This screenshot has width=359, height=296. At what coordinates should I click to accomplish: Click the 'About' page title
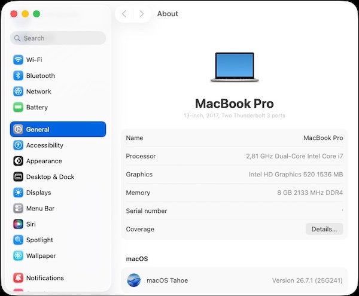(168, 14)
